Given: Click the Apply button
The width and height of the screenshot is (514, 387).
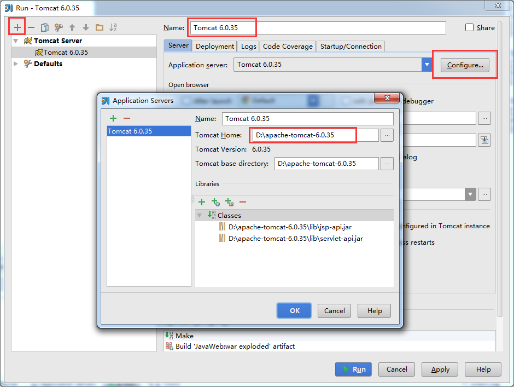Looking at the screenshot, I should [440, 369].
